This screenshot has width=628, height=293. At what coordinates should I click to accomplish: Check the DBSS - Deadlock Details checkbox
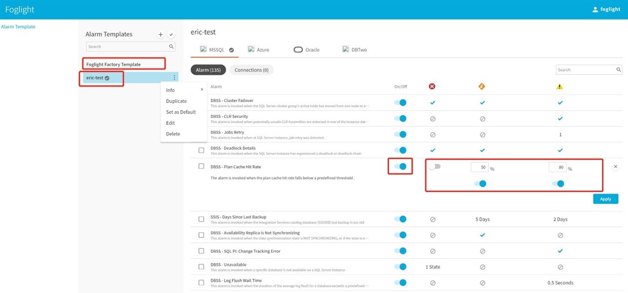202,150
